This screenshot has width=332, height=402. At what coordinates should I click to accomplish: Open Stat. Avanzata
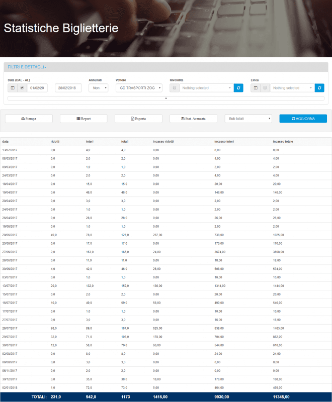coord(193,119)
